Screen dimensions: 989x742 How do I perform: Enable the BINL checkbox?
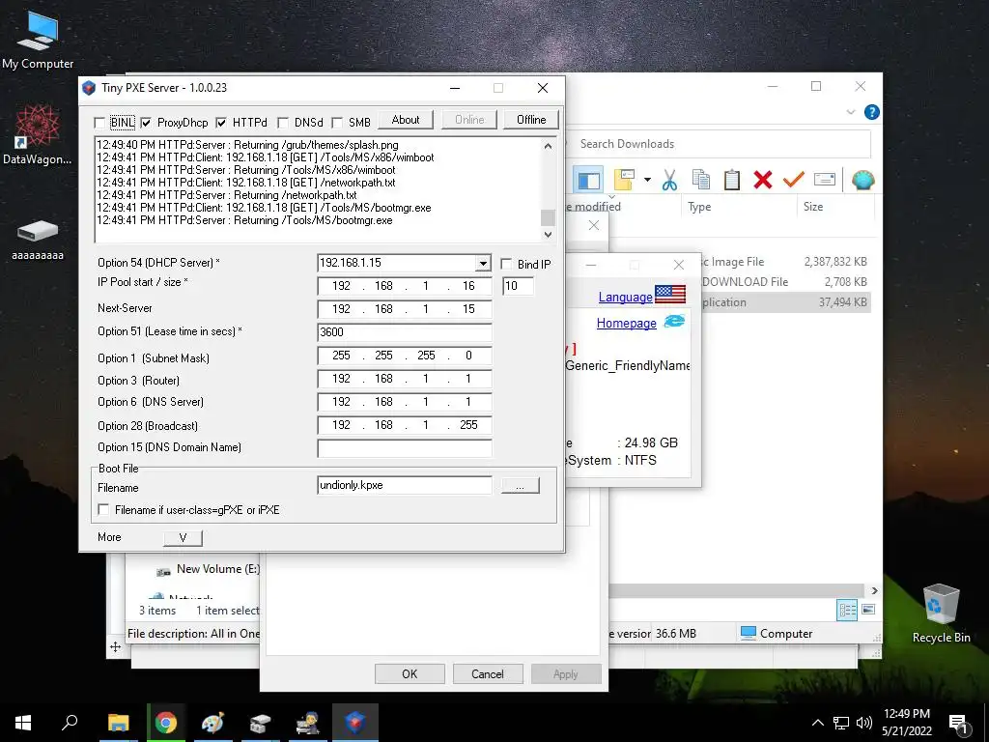pos(99,123)
